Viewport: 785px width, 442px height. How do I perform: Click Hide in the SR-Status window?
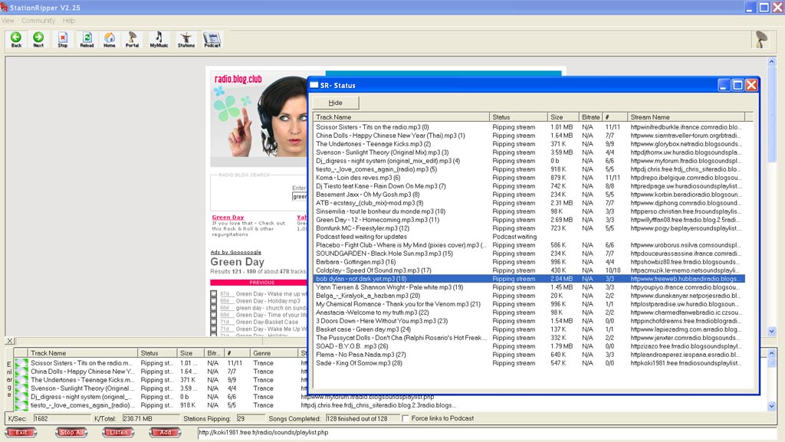tap(336, 103)
